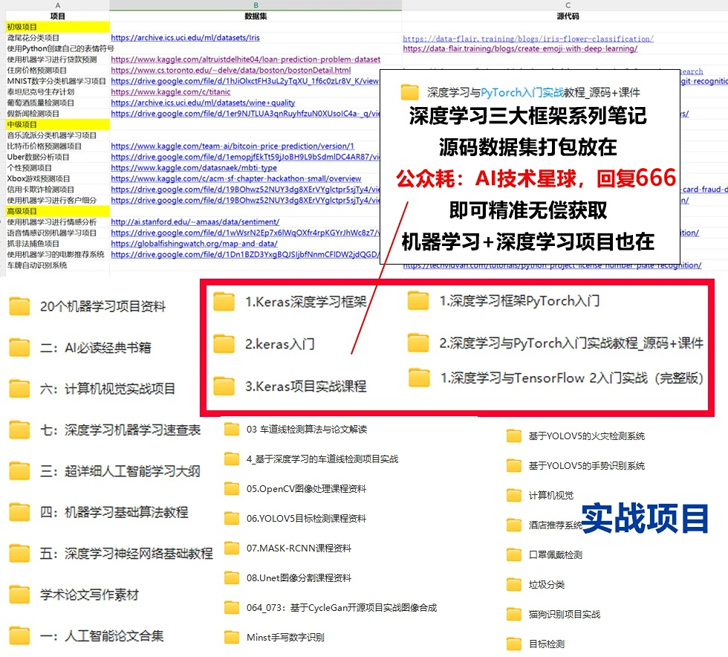
Task: Select the Uber数据分析项目 cell
Action: click(x=58, y=157)
